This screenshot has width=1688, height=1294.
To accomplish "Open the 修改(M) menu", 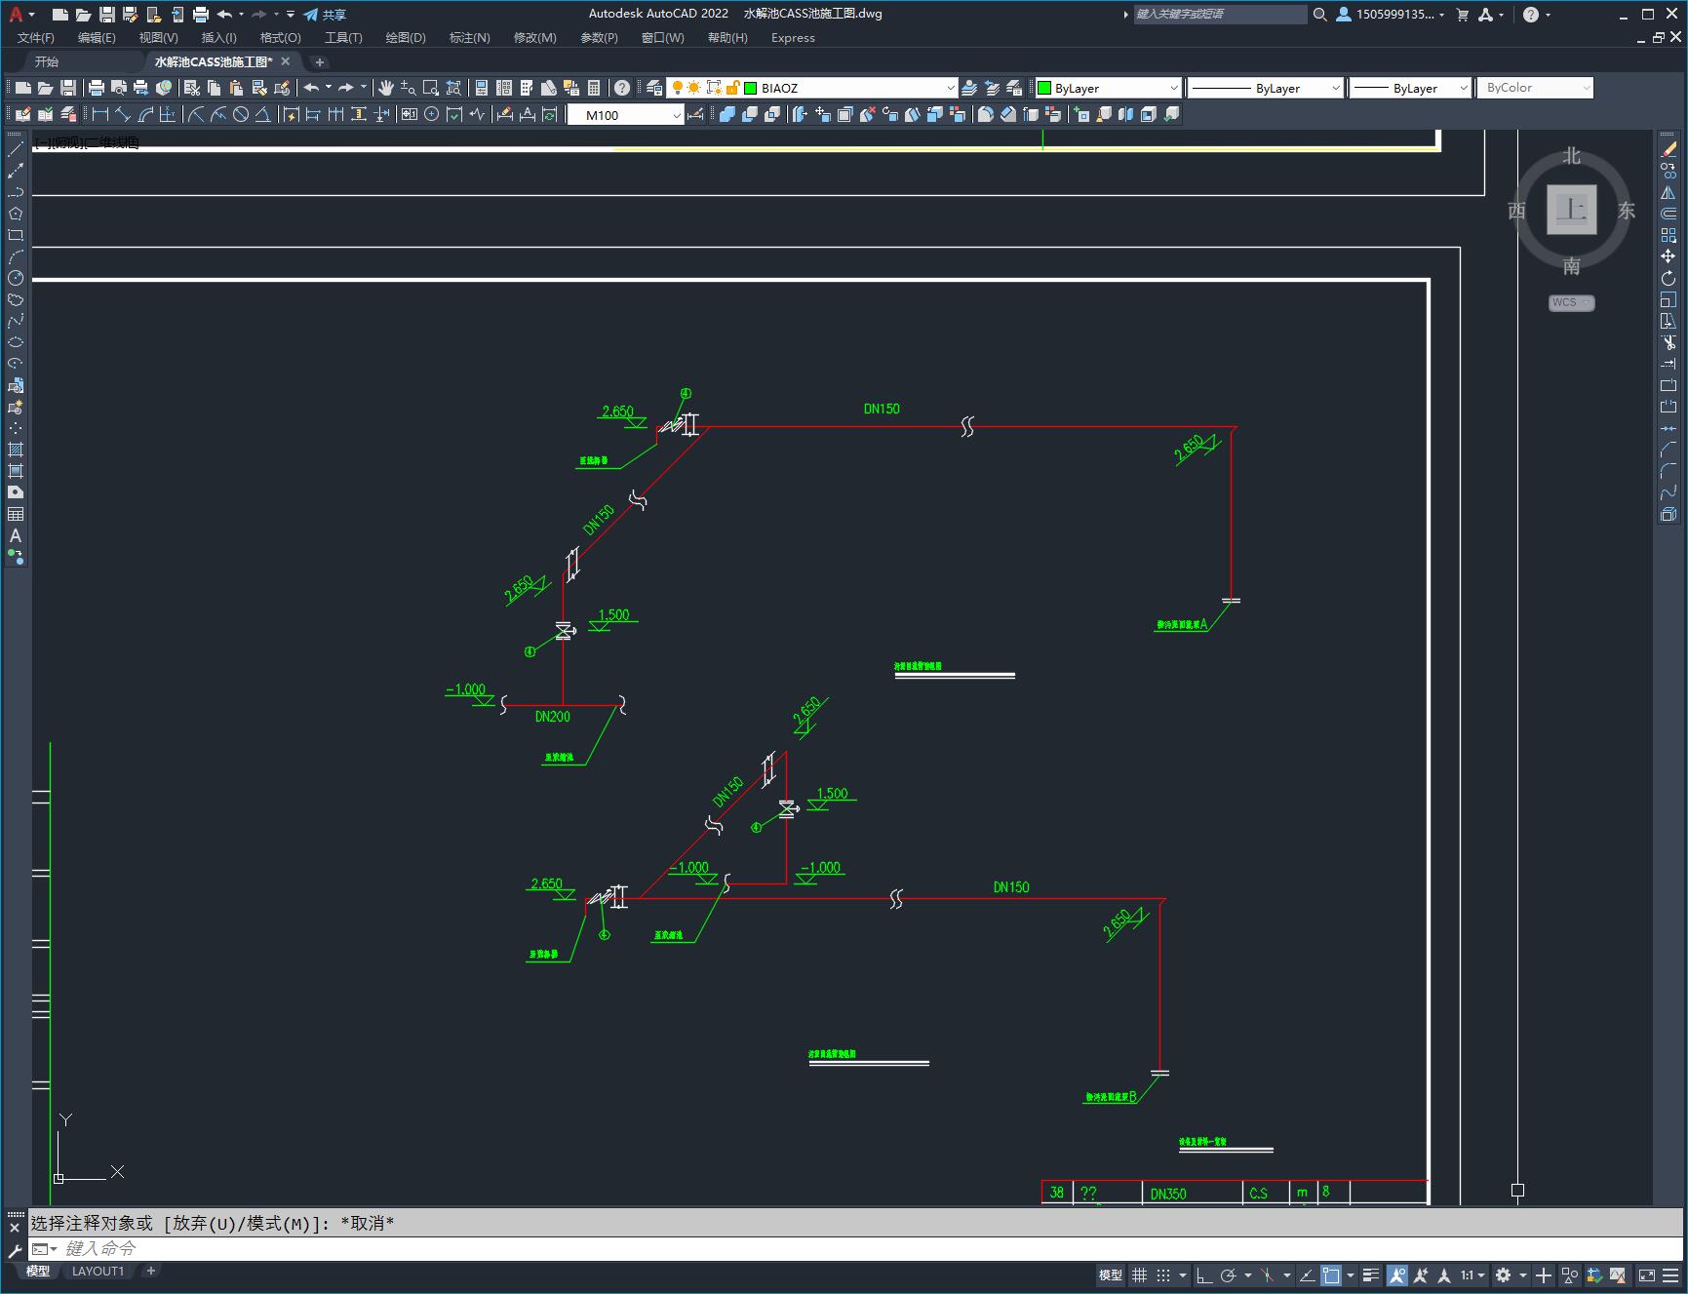I will point(533,38).
